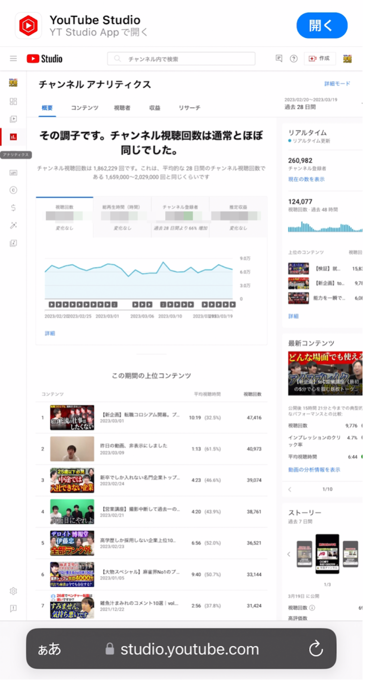Open the Copyright icon in the sidebar
365x680 pixels.
coord(13,190)
